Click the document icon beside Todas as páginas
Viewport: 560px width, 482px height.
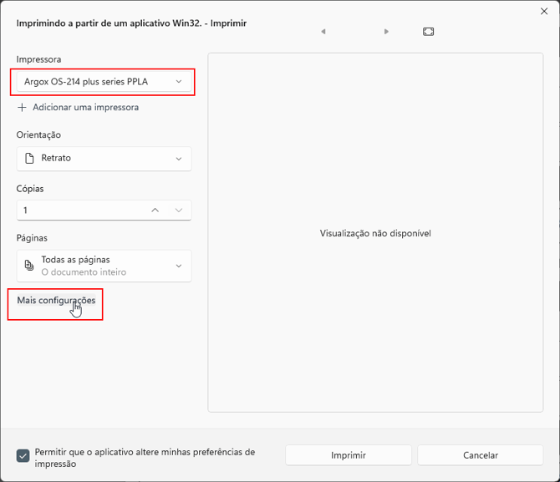30,266
